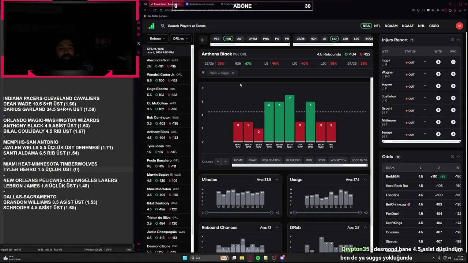The height and width of the screenshot is (263, 468).
Task: Click Minutes slider left handle
Action: click(206, 213)
